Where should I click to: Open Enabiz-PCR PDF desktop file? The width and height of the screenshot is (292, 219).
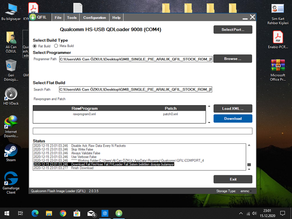point(278,40)
